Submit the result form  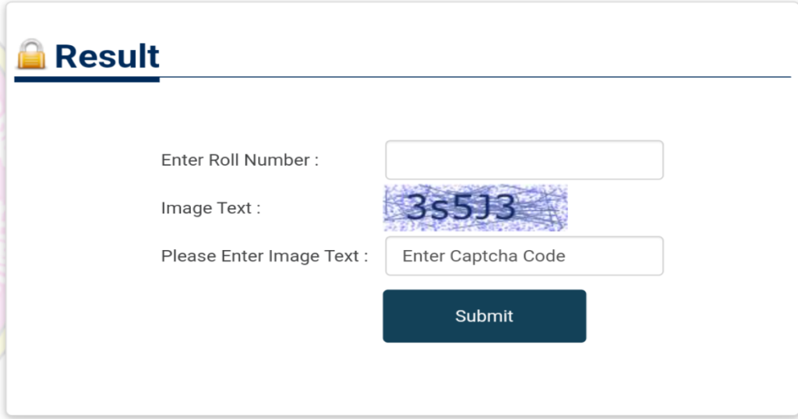tap(485, 315)
